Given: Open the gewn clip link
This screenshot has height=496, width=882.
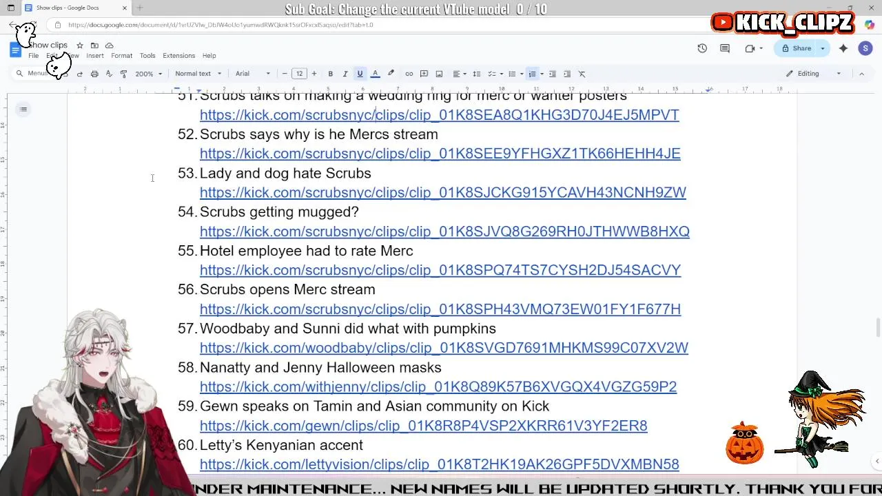Looking at the screenshot, I should click(424, 426).
